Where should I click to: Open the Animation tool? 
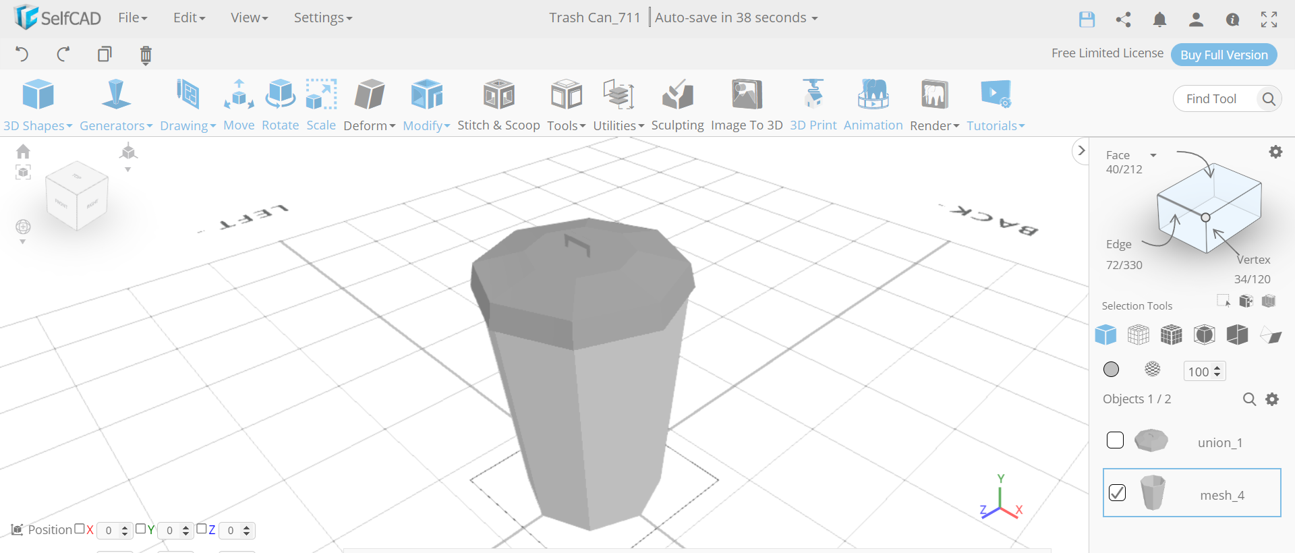[873, 105]
